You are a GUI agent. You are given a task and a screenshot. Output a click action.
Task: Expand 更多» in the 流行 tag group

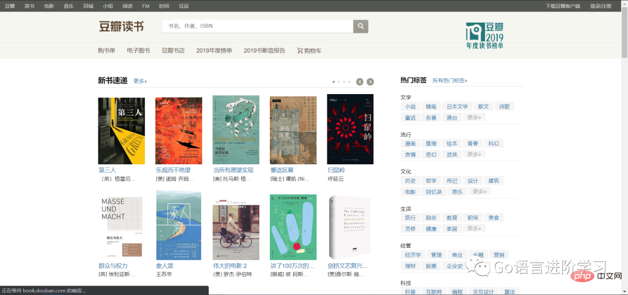[474, 154]
